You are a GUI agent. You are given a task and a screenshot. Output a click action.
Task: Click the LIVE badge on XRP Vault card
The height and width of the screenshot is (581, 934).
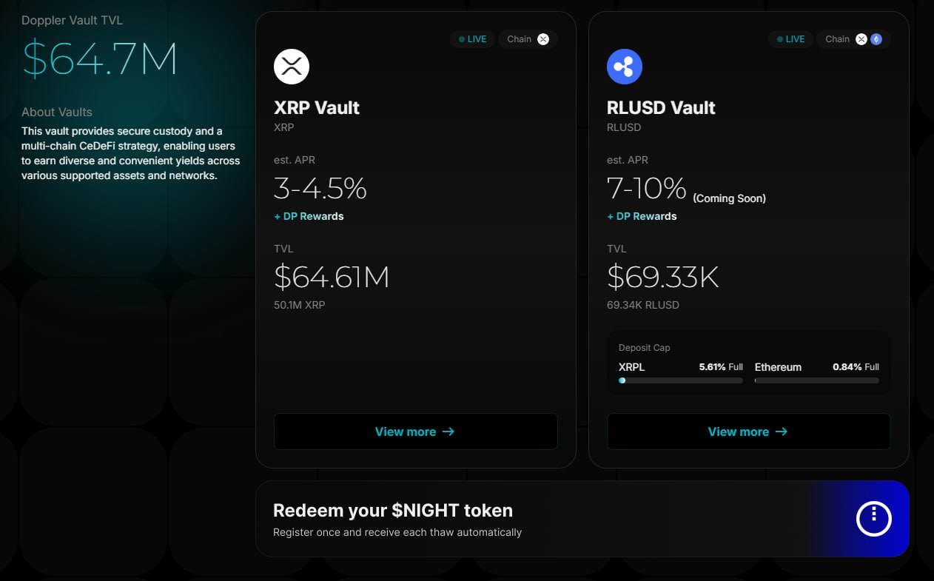pos(473,39)
